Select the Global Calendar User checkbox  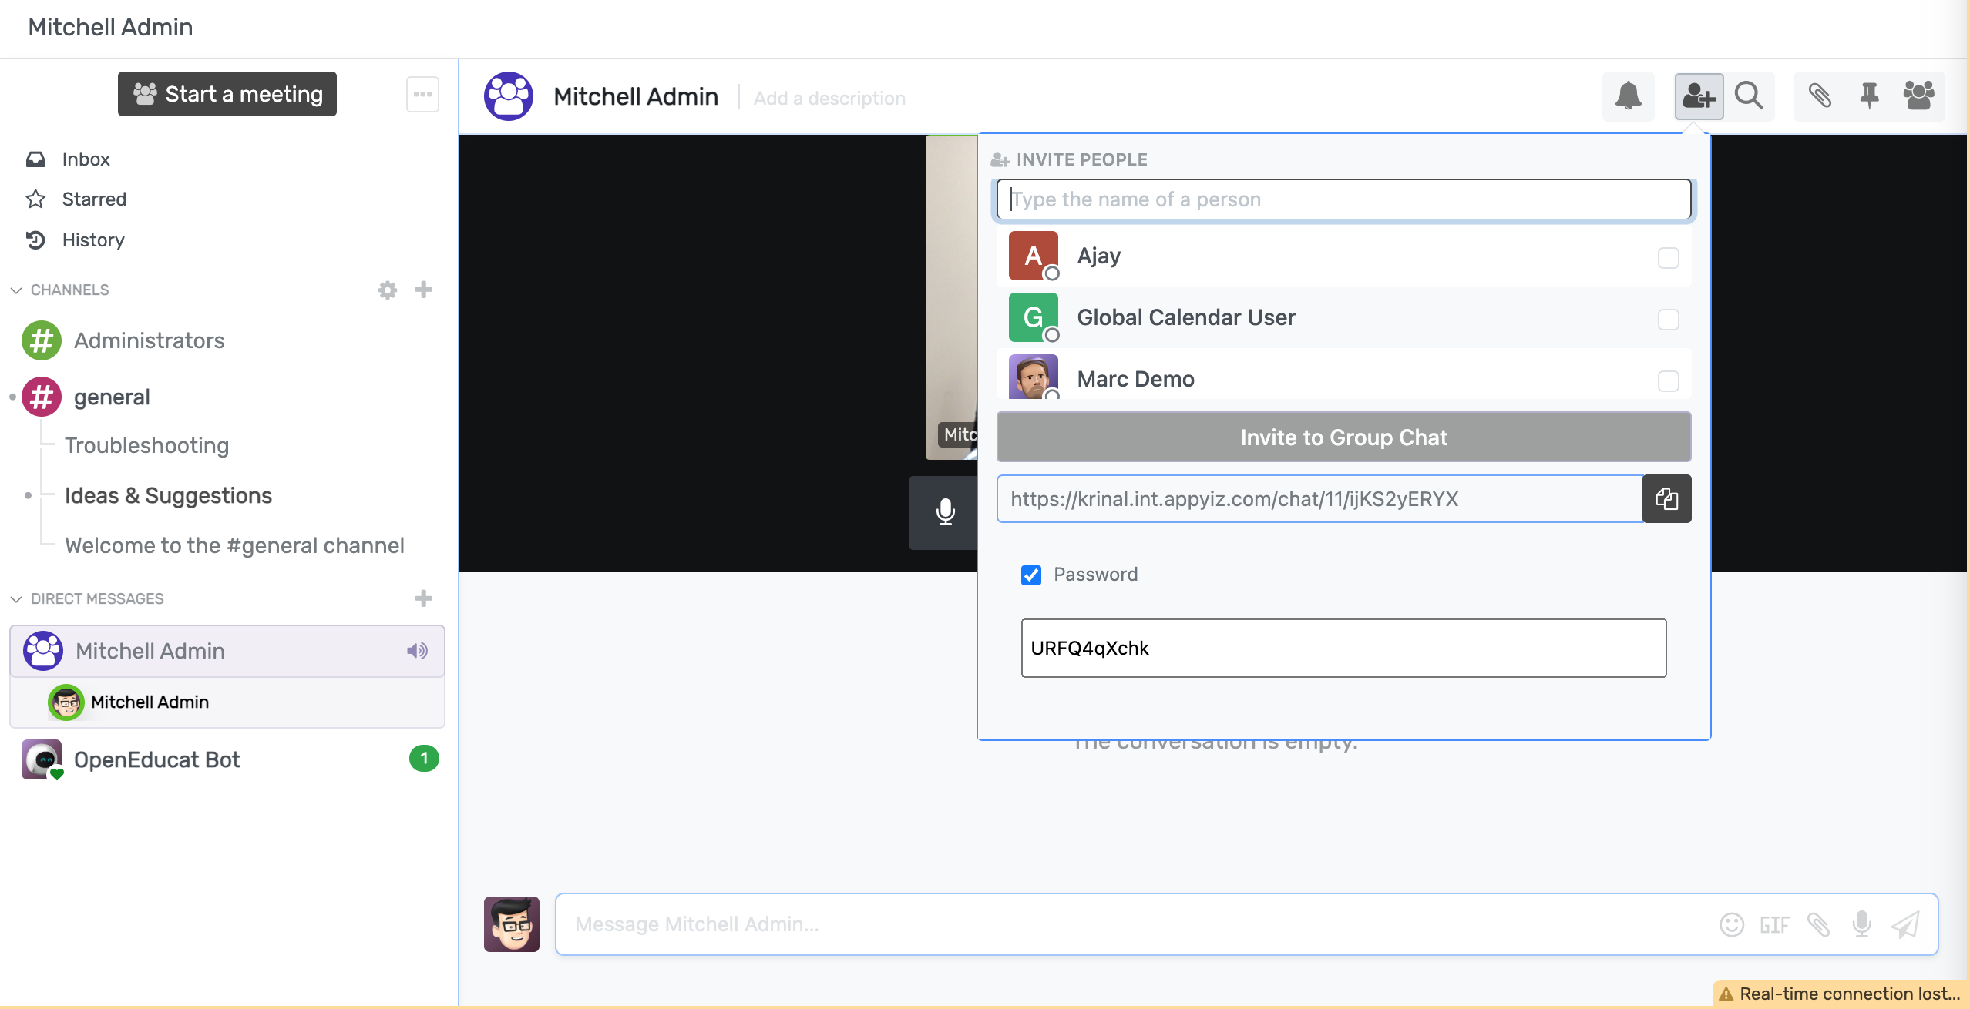point(1668,320)
